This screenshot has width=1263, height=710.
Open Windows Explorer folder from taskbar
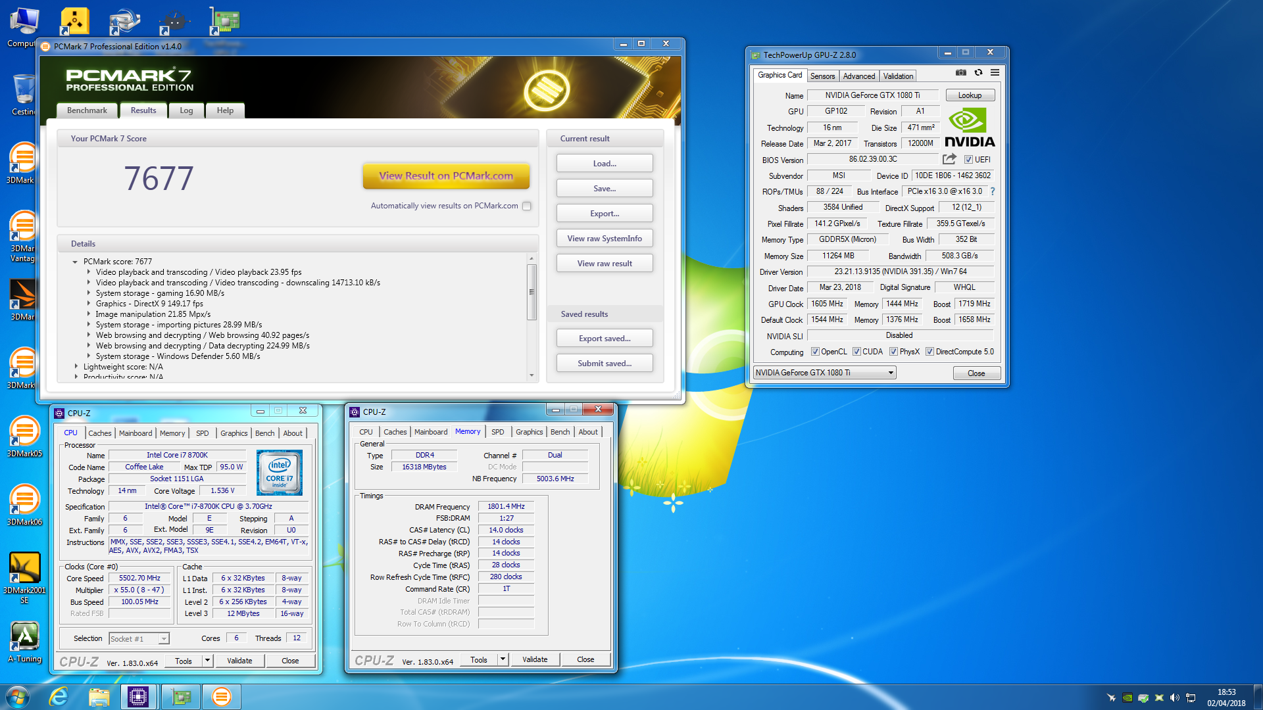click(99, 697)
